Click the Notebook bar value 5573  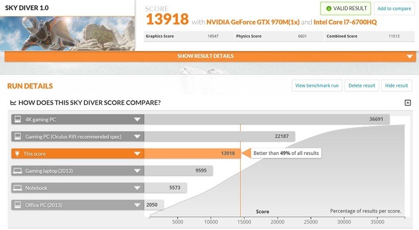(175, 188)
